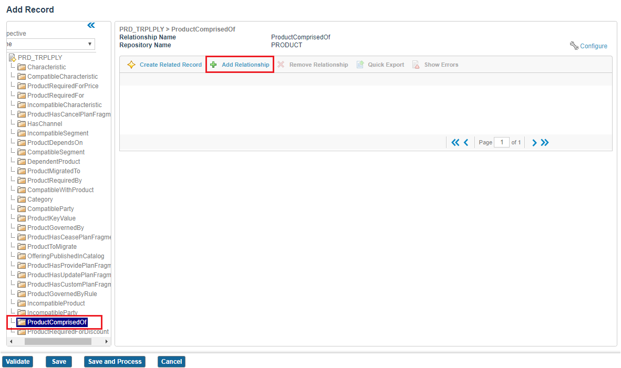This screenshot has width=621, height=368.
Task: Go to previous page arrow
Action: (466, 142)
